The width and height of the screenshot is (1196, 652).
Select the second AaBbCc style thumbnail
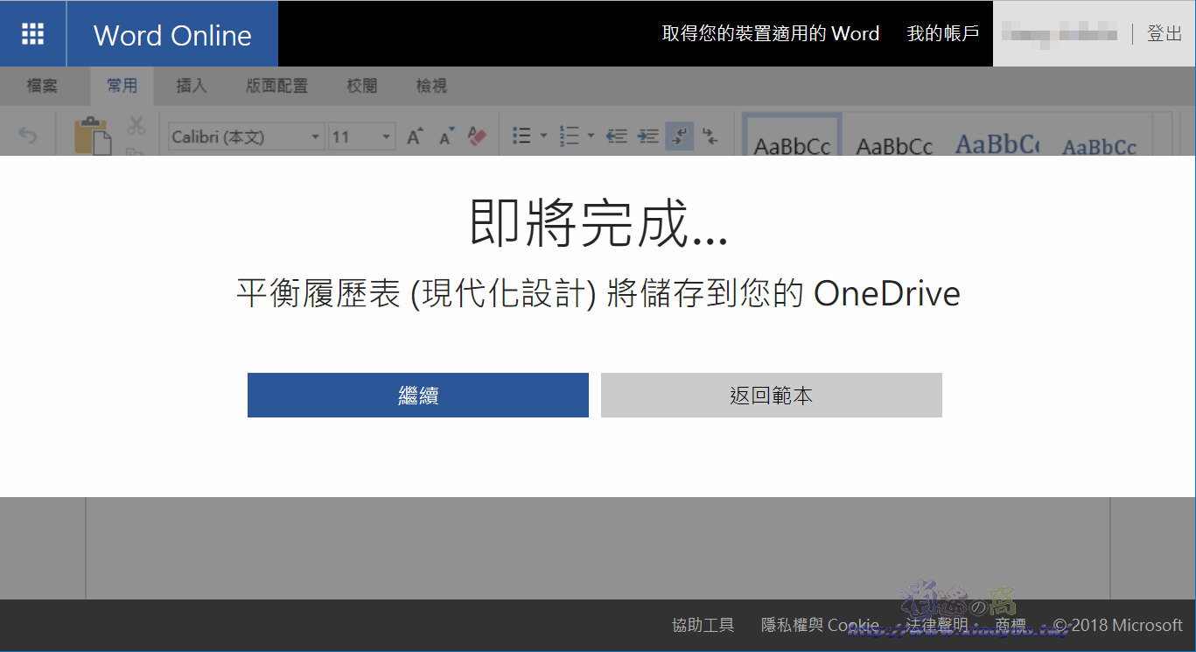[894, 145]
